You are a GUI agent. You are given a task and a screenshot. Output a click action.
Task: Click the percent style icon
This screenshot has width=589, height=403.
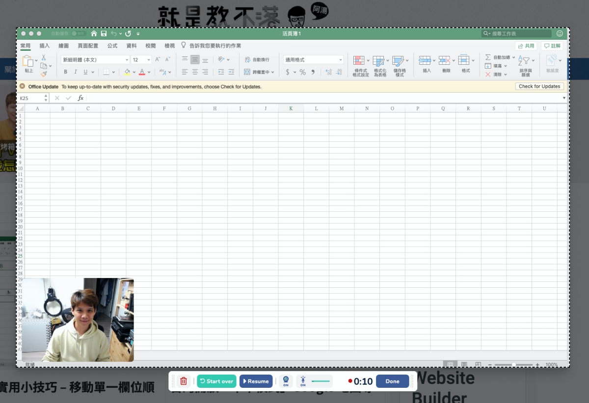click(x=302, y=72)
